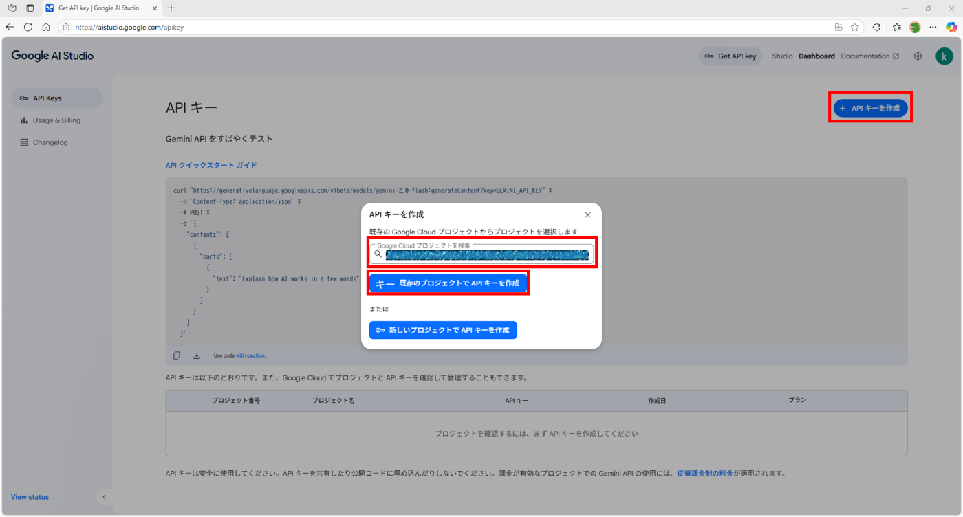Select the 'Get API key | Google AI Studio' tab
This screenshot has width=963, height=517.
pyautogui.click(x=100, y=8)
